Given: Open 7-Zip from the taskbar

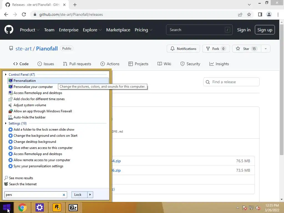Looking at the screenshot, I should point(73,207).
